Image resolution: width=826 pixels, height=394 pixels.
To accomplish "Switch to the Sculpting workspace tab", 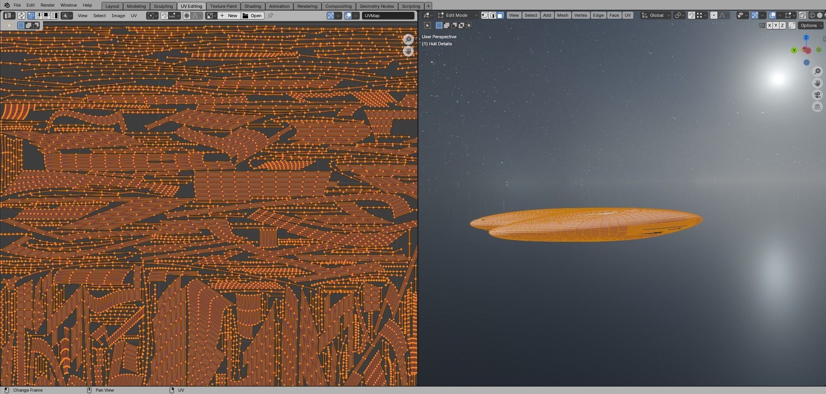I will click(x=163, y=6).
